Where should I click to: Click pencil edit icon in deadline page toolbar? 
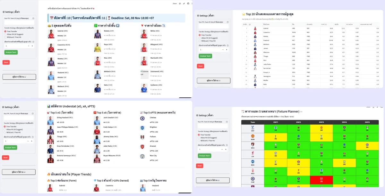184,4
